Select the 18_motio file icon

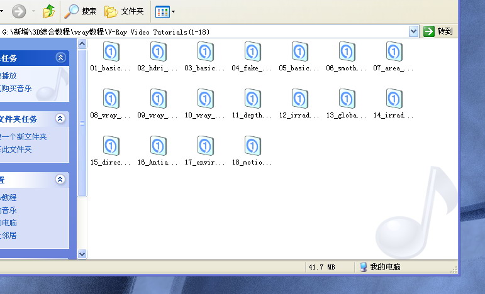[252, 146]
